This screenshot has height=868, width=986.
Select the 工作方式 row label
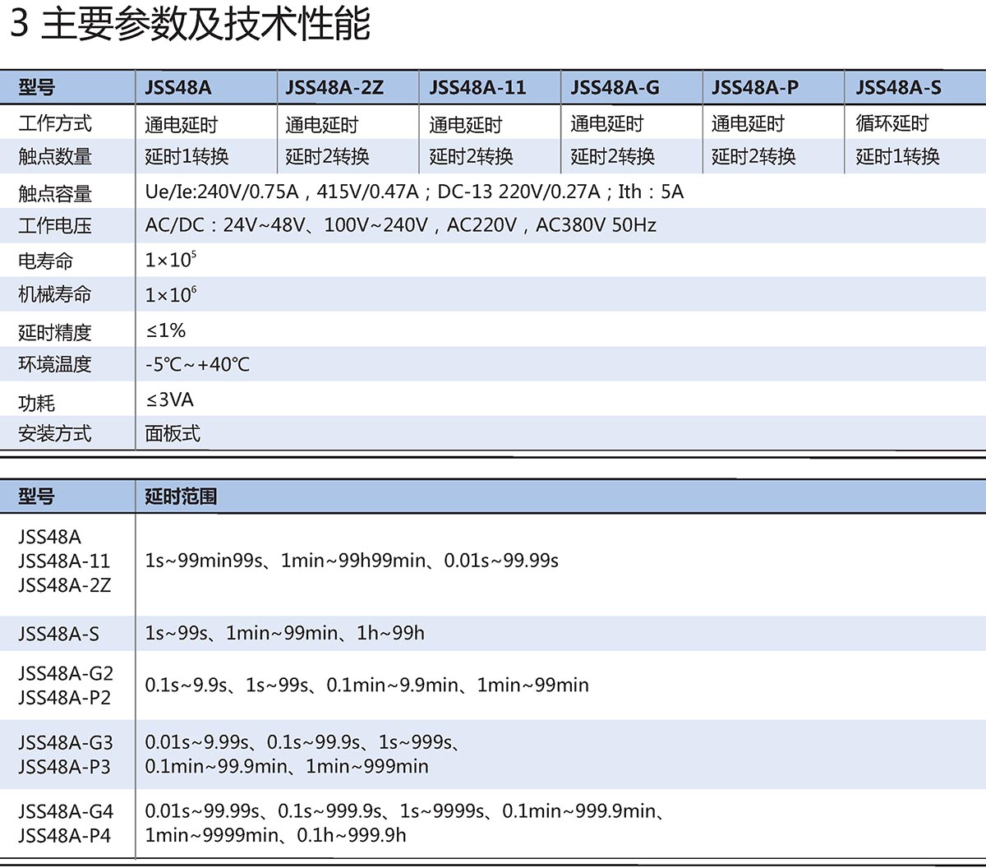[55, 124]
